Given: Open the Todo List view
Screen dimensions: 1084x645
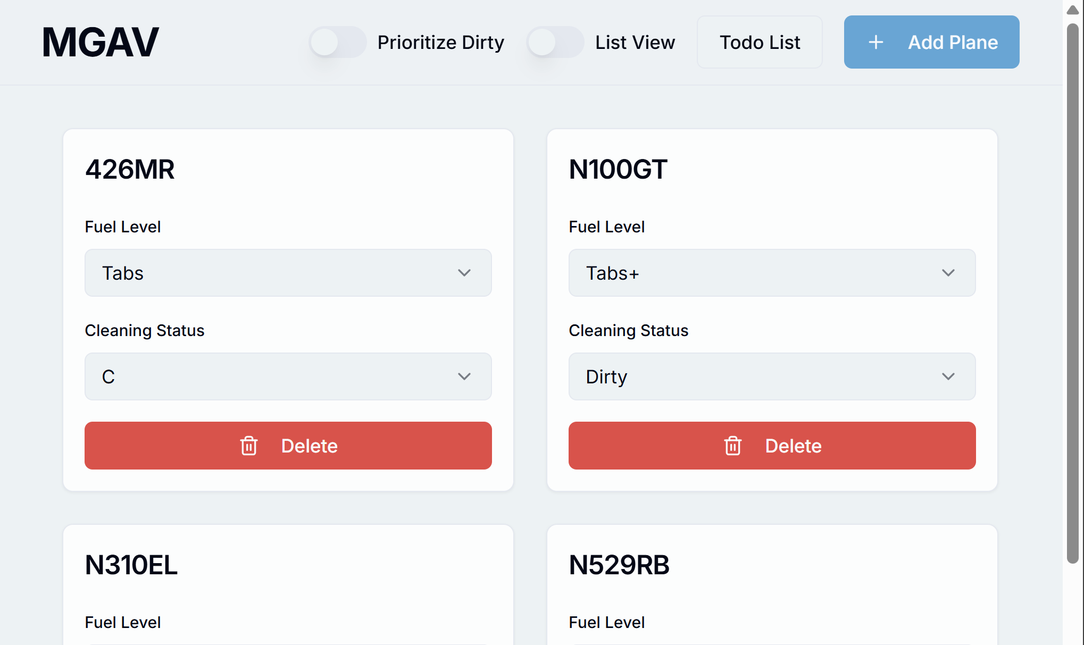Looking at the screenshot, I should 760,41.
